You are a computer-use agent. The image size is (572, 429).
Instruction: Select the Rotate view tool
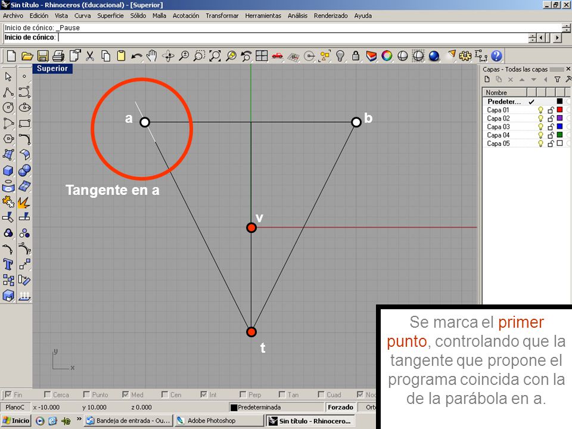[168, 56]
